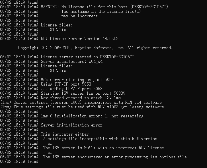This screenshot has height=168, width=207.
Task: Click the This indicates either: line
Action: pos(46,134)
